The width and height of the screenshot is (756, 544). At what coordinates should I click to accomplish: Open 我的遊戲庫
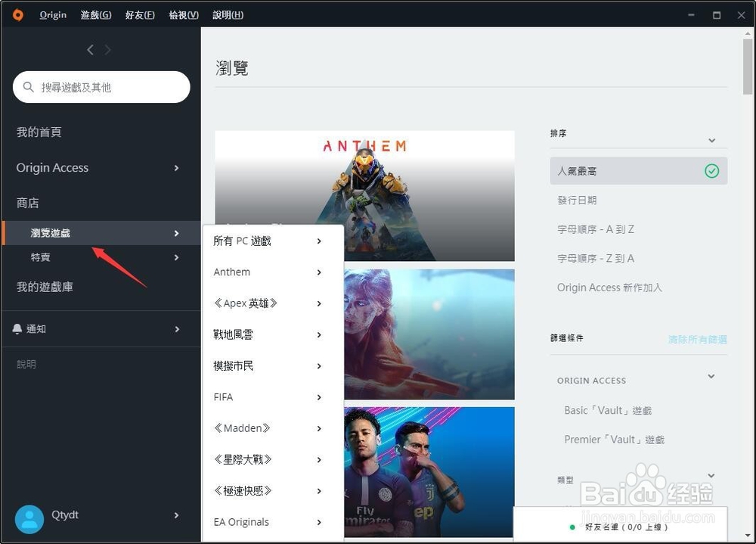pyautogui.click(x=45, y=287)
